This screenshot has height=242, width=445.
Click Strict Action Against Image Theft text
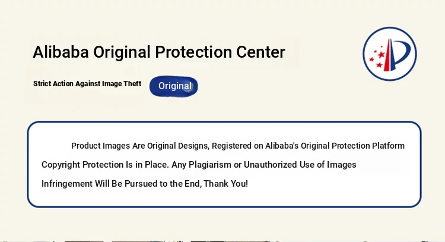(87, 84)
